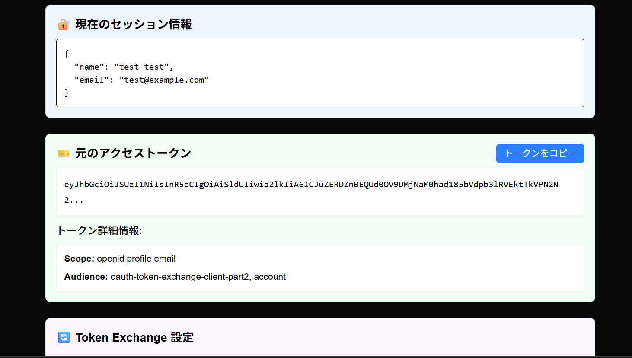Select the Token Exchange 設定 heading
The image size is (632, 358).
pos(134,337)
